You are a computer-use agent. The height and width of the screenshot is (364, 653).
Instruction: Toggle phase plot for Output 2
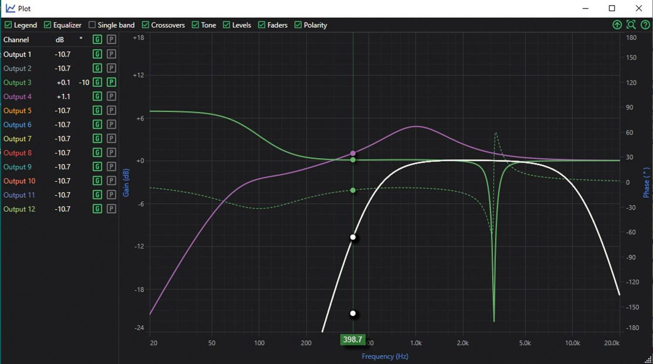[111, 68]
